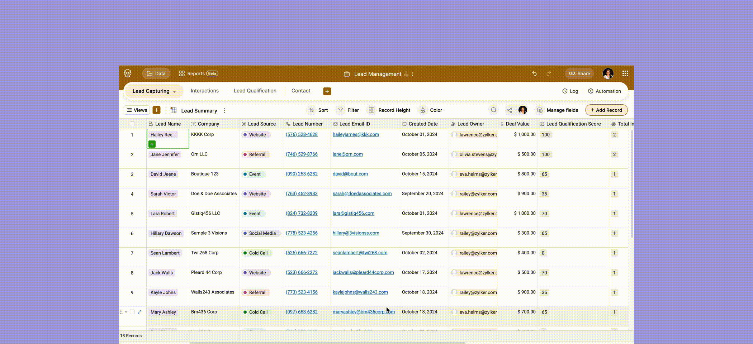Tick the select-all checkbox in the header
753x344 pixels.
[x=132, y=124]
